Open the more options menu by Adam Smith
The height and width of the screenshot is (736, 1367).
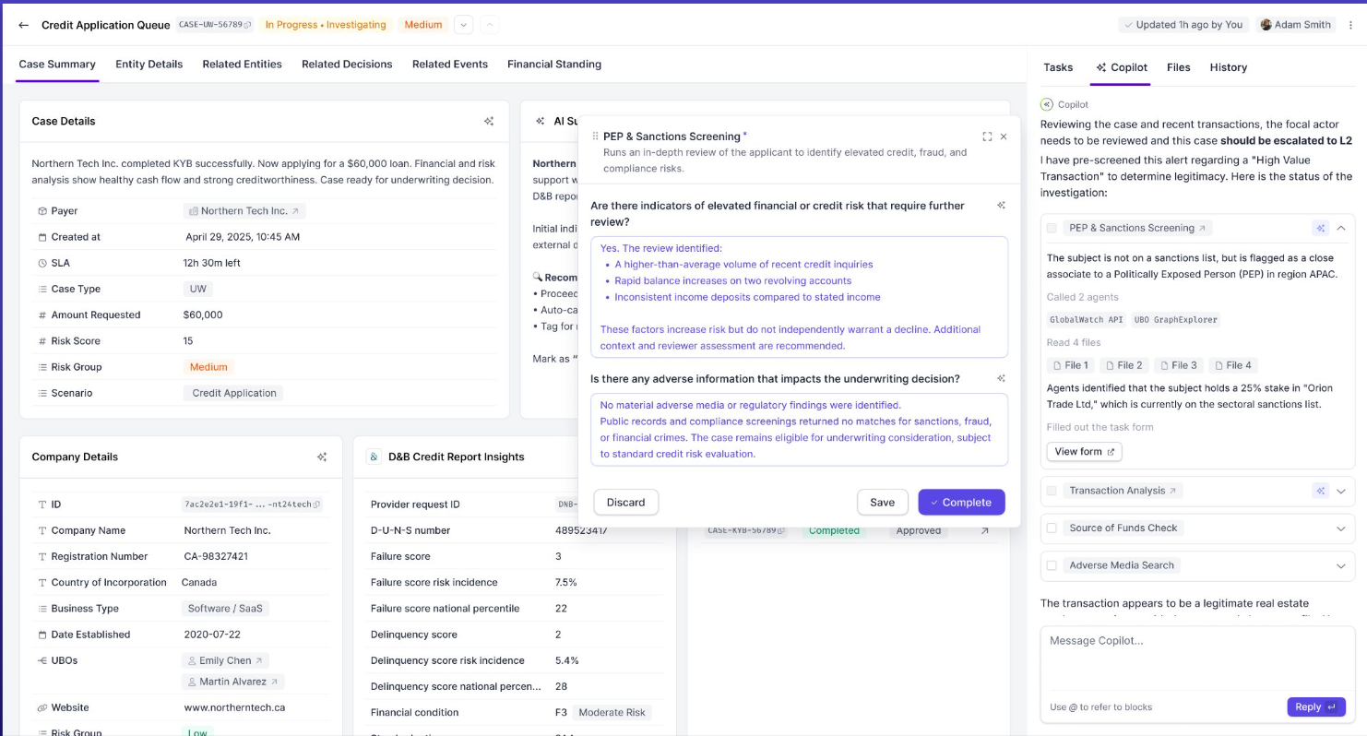coord(1350,25)
